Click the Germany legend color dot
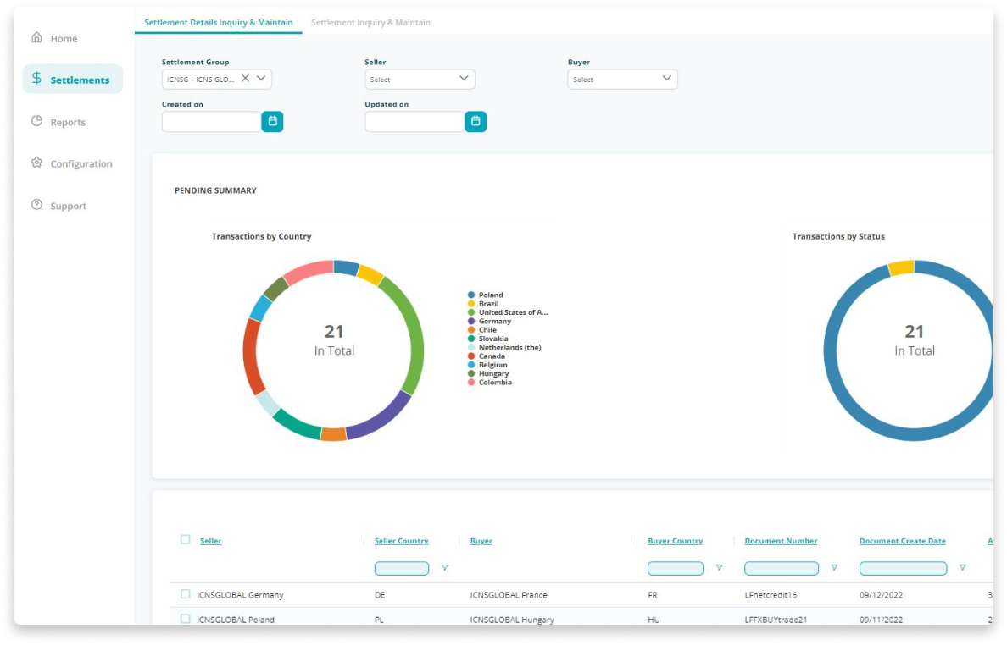Viewport: 1007px width, 645px height. [x=471, y=321]
